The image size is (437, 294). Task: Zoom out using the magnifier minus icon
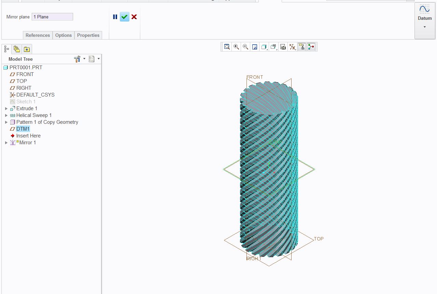pos(245,47)
